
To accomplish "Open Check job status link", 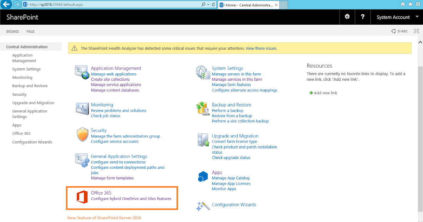I will 105,116.
